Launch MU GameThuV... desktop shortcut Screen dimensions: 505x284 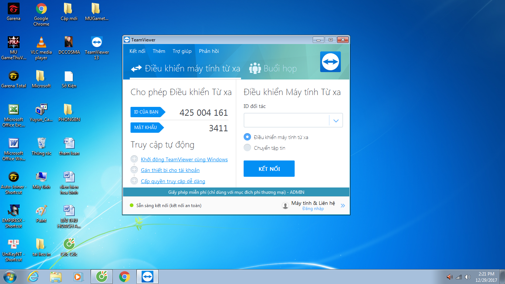click(x=14, y=48)
